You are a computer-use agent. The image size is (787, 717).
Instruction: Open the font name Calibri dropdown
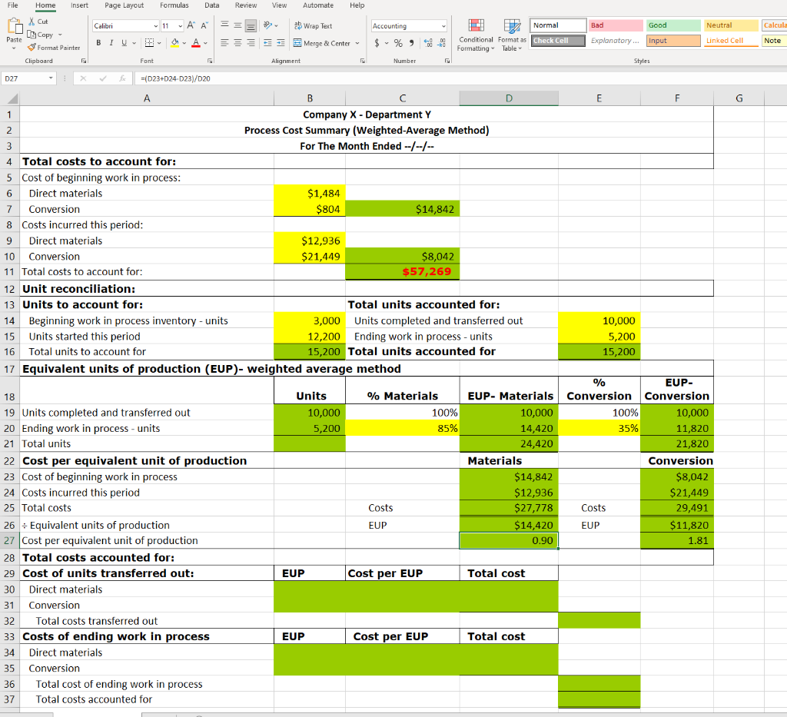tap(155, 26)
